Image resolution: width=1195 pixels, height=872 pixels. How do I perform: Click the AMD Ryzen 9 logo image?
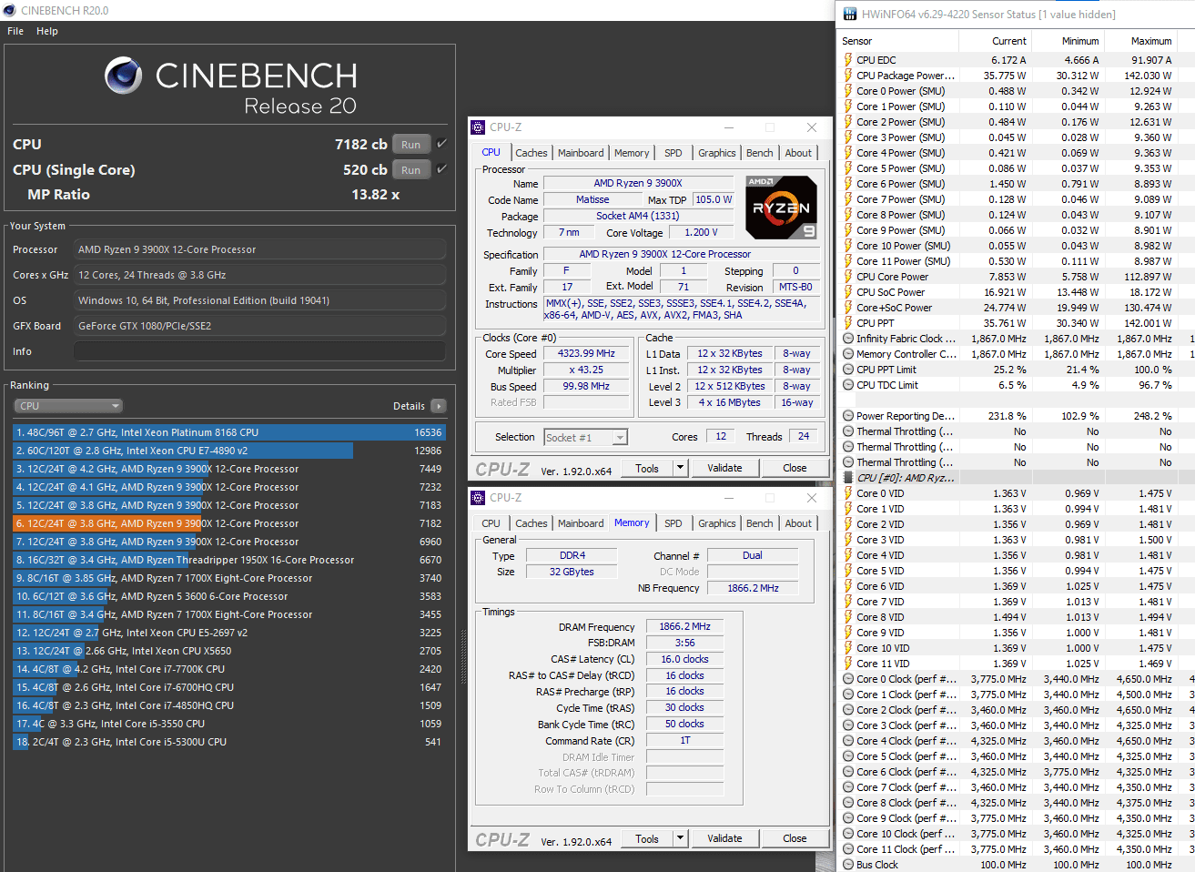[x=781, y=208]
